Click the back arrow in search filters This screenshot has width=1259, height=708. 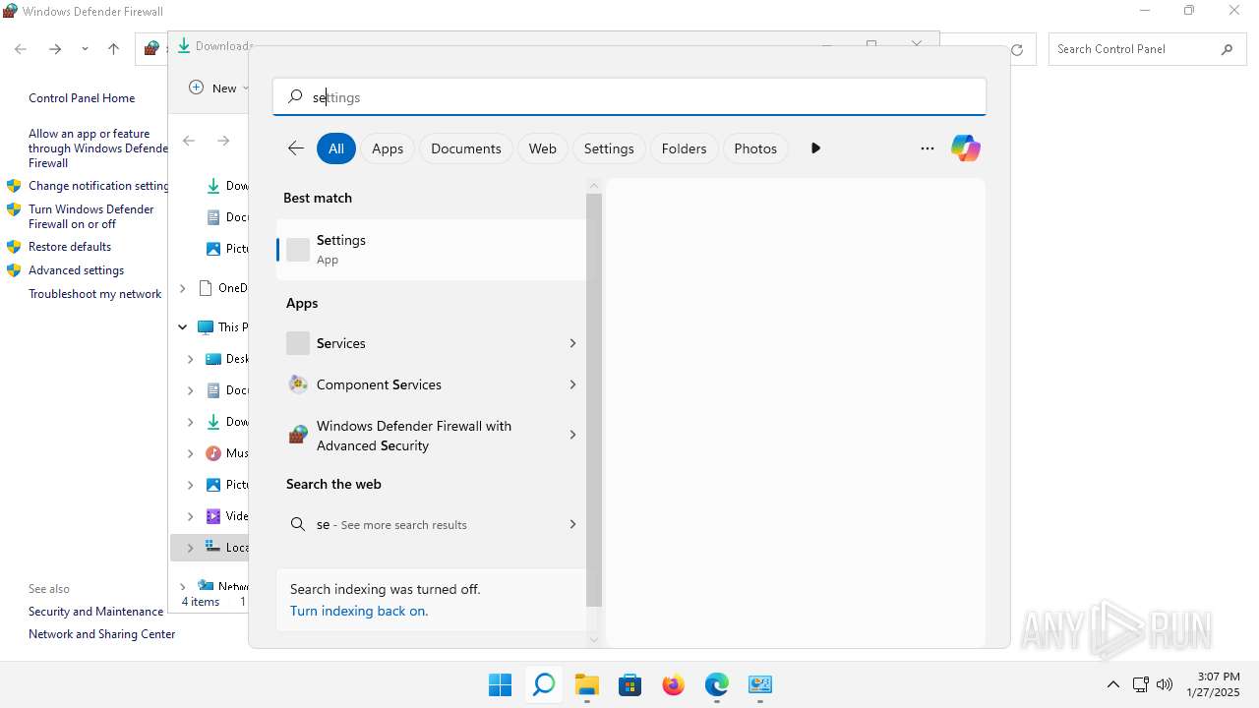point(295,148)
